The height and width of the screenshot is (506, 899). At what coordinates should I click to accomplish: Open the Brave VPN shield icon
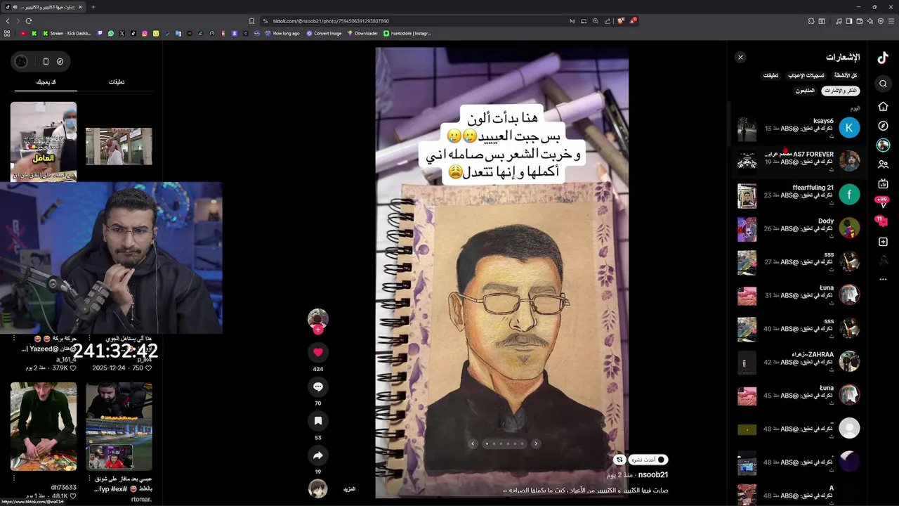pyautogui.click(x=881, y=21)
